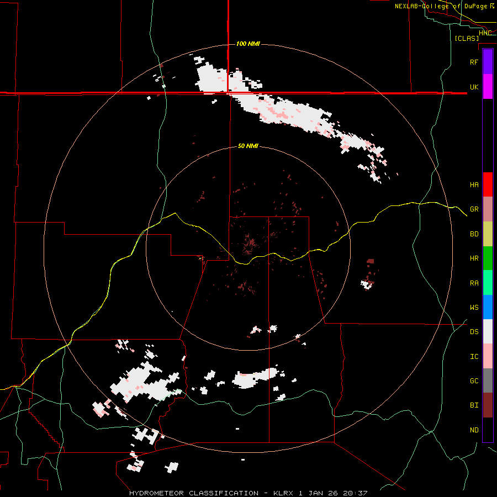Pick the dusty pink GR legend swatch
The height and width of the screenshot is (497, 497).
point(488,209)
